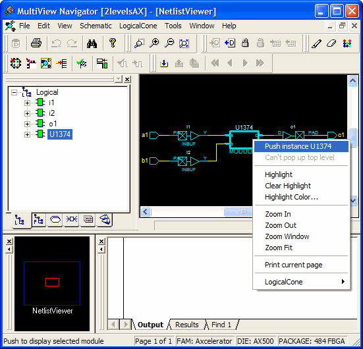This screenshot has width=363, height=349.
Task: Expand the i2 tree node
Action: coord(27,113)
